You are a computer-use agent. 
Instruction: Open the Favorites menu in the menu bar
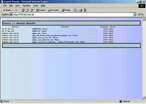(27, 6)
